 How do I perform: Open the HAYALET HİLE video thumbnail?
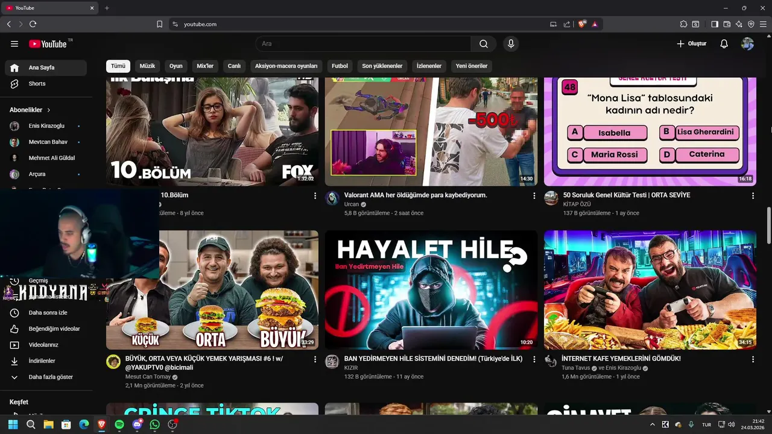(x=431, y=290)
